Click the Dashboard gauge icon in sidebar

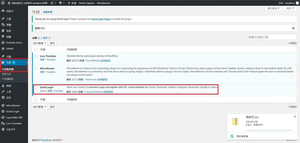(x=3, y=11)
